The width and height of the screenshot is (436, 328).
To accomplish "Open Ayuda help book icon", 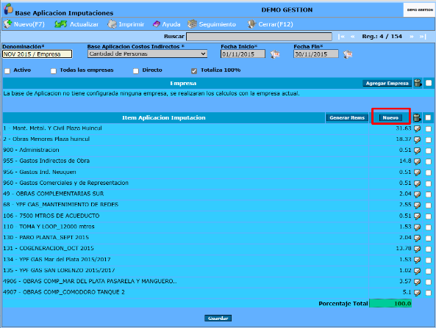I will click(157, 24).
